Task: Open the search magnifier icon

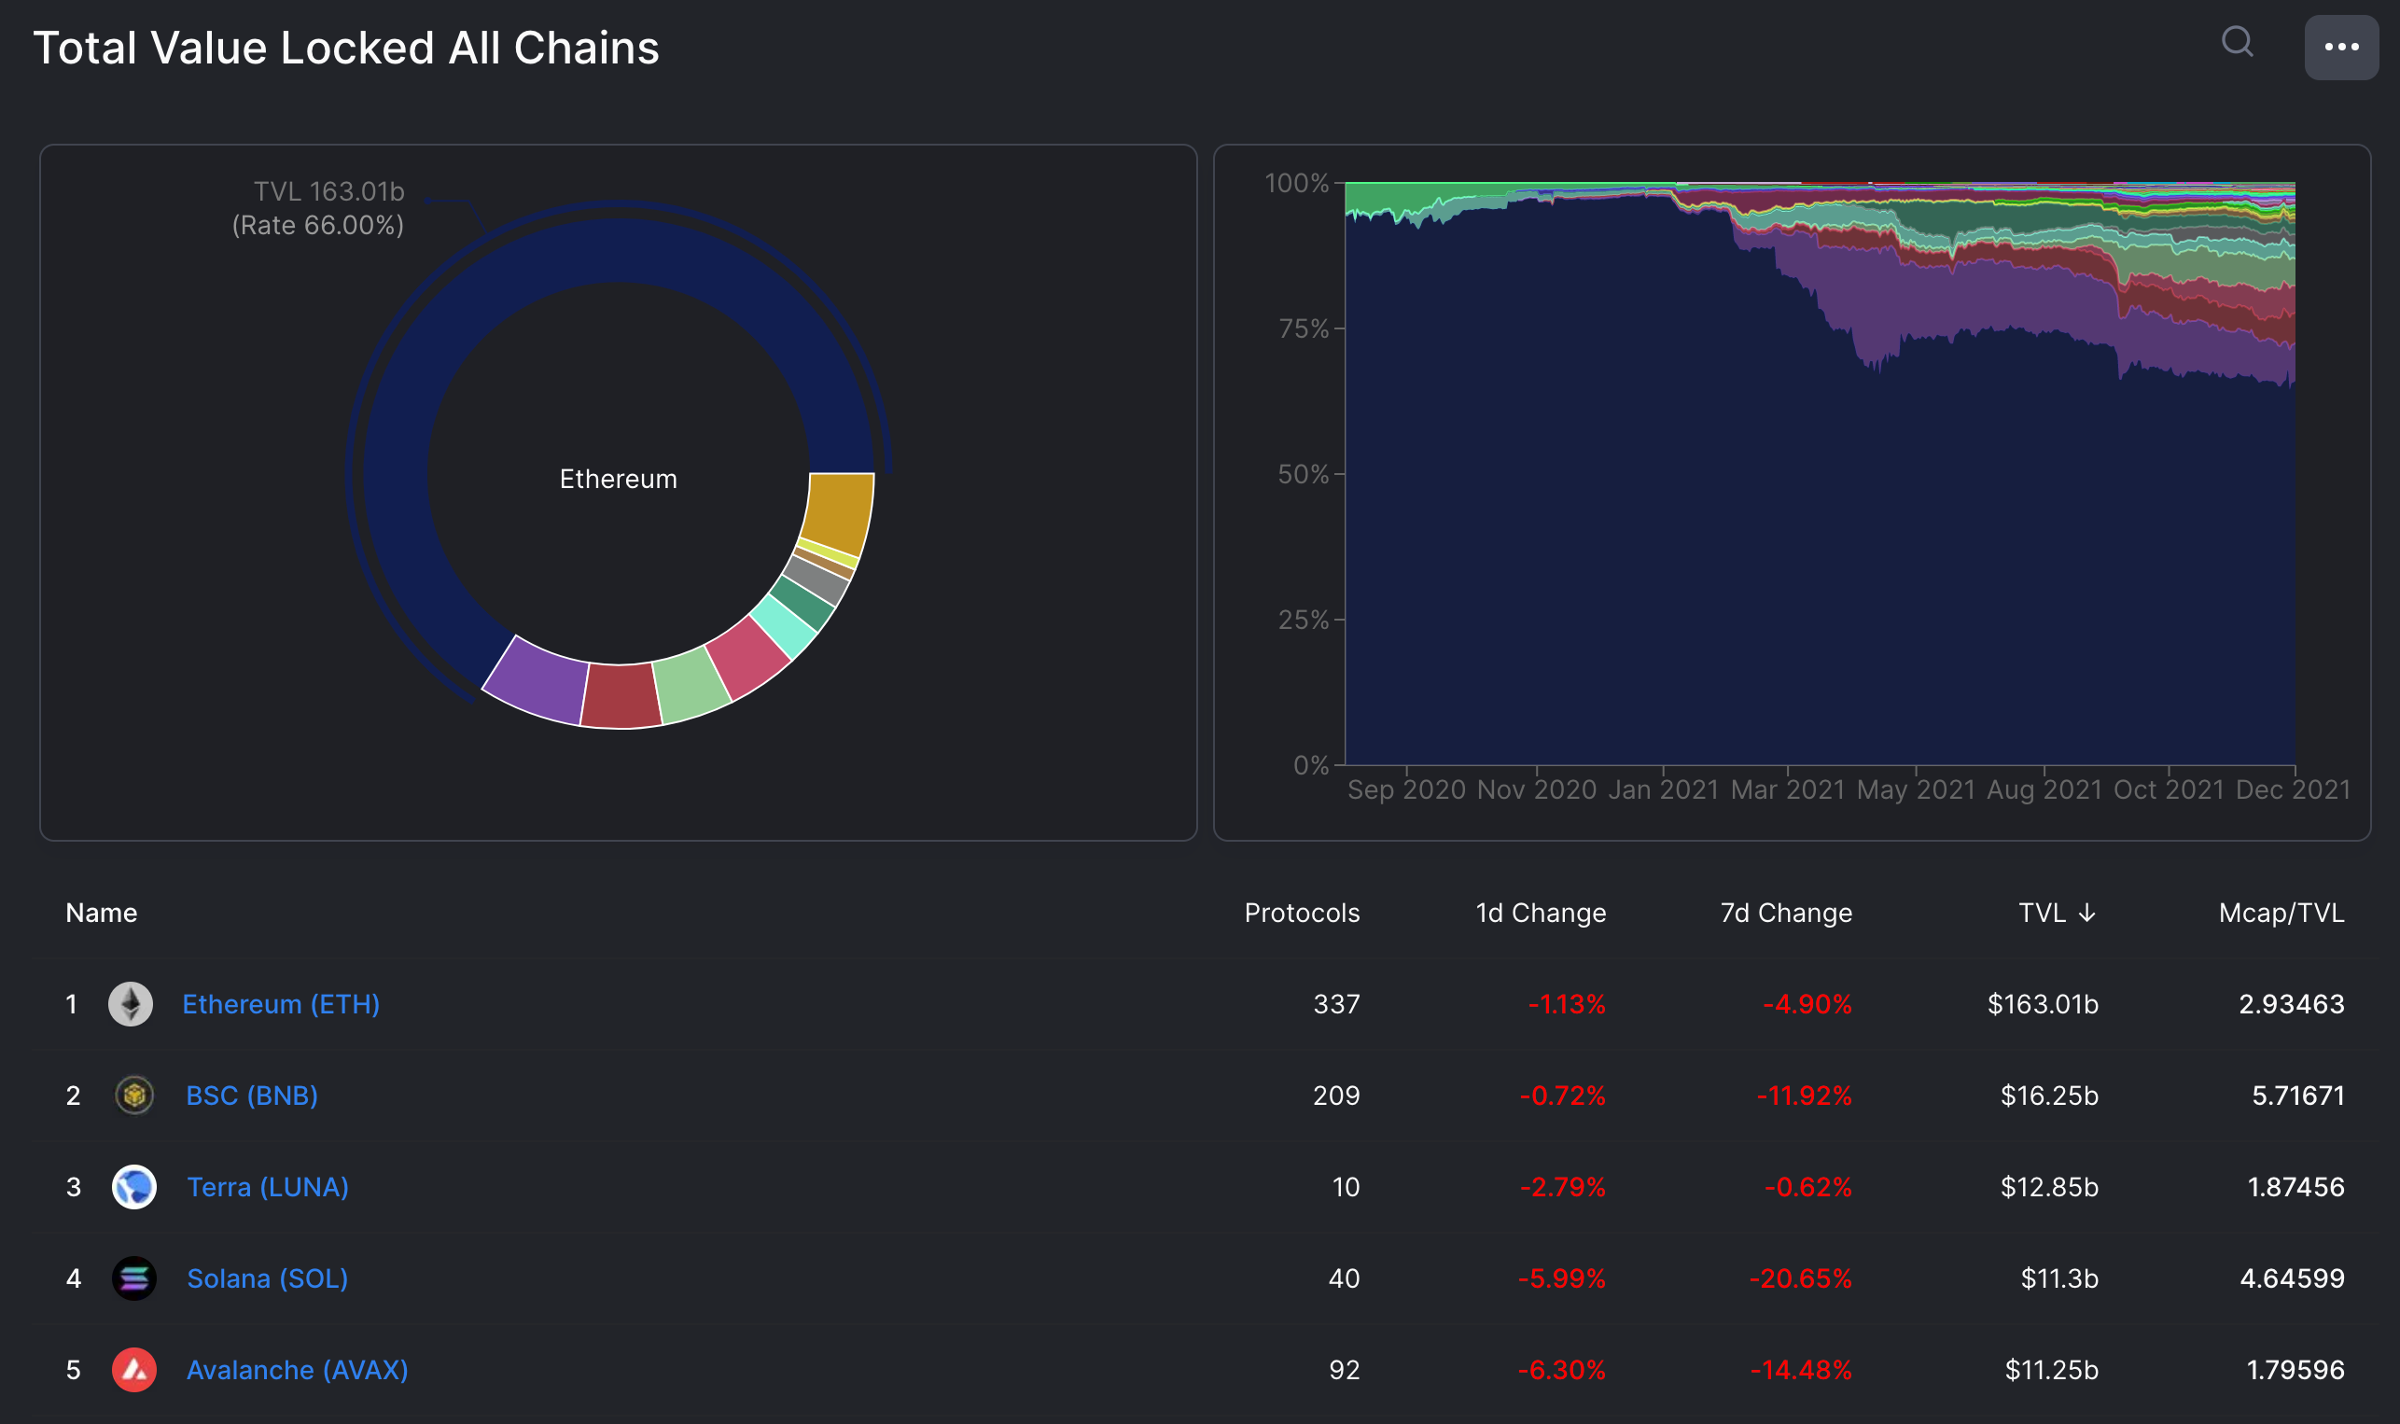Action: pos(2237,42)
